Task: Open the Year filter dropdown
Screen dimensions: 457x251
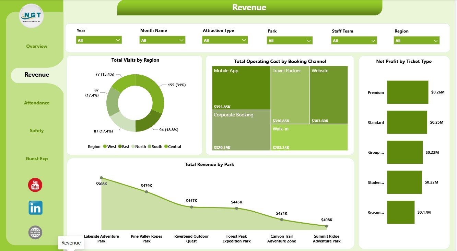Action: click(99, 40)
